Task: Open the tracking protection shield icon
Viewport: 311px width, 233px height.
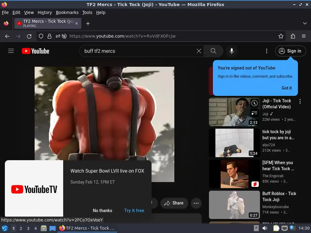Action: [41, 36]
